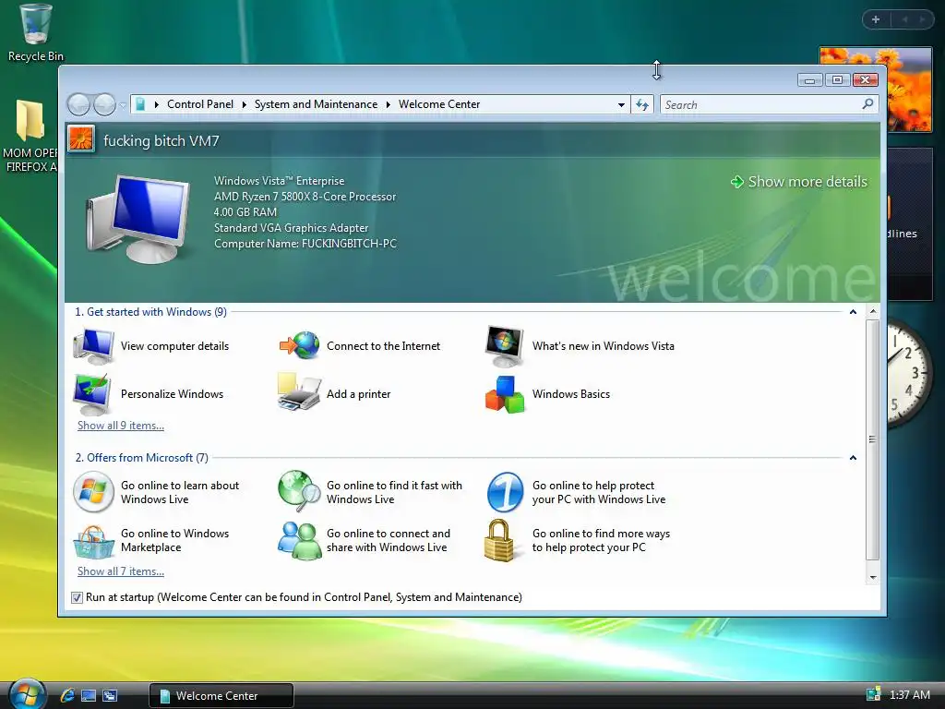945x709 pixels.
Task: Click the Standard VGA Graphics Adapter text
Action: point(291,228)
